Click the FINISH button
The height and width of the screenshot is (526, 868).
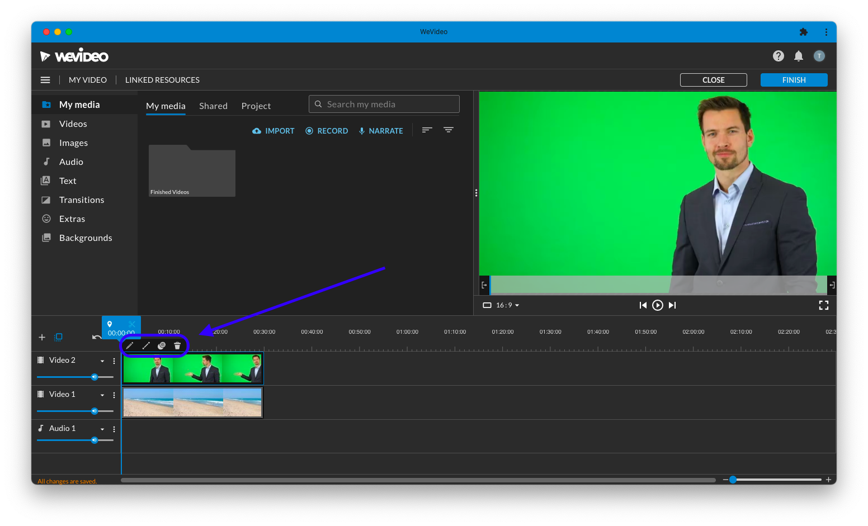[x=794, y=80]
